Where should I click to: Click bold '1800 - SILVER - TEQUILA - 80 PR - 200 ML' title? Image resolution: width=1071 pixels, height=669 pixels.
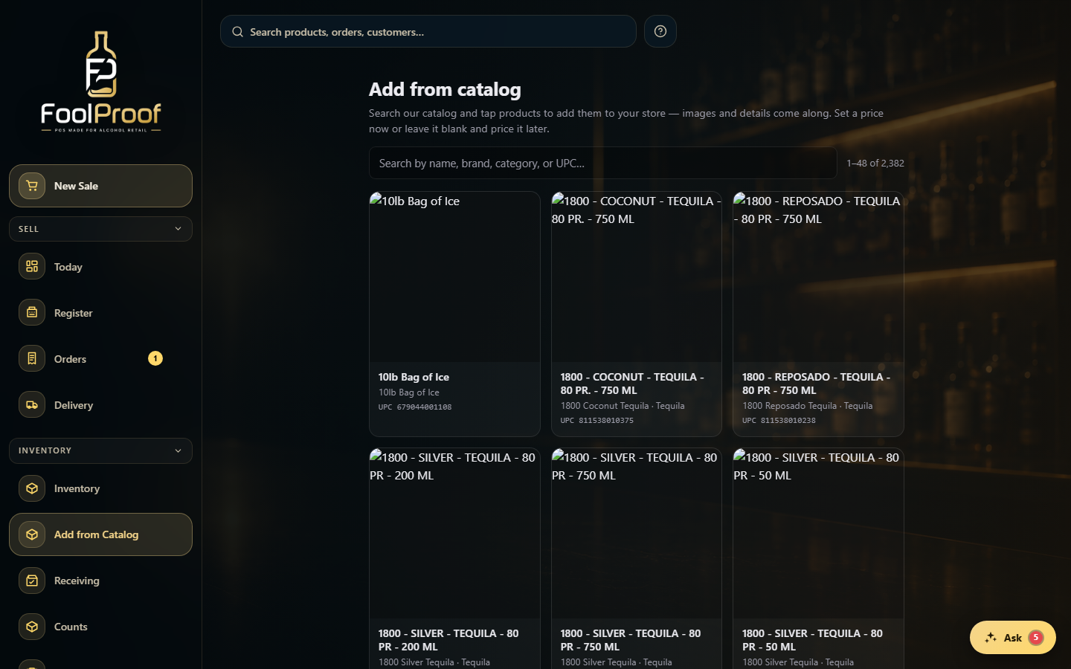(x=448, y=640)
